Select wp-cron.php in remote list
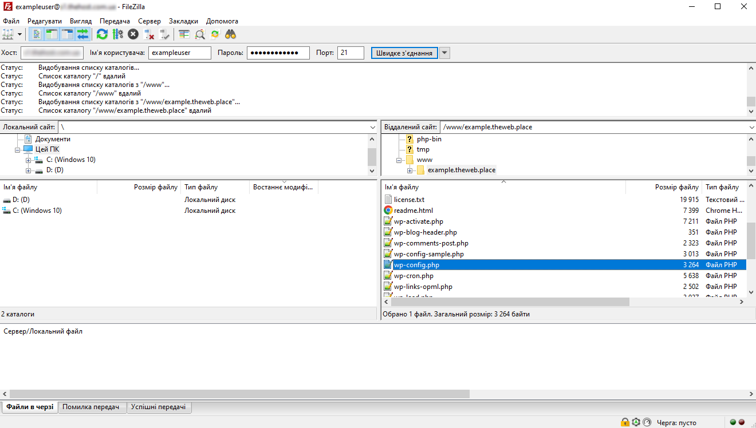This screenshot has height=428, width=756. [414, 276]
